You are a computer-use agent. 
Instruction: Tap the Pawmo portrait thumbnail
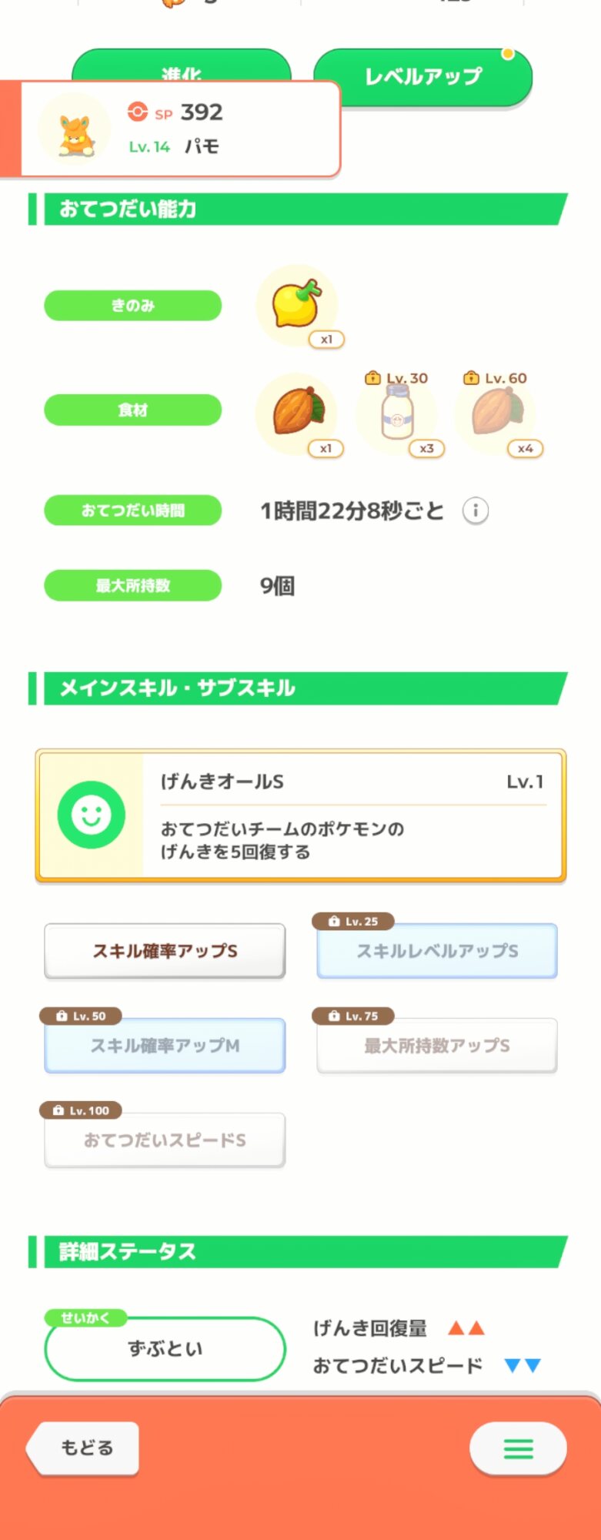75,130
